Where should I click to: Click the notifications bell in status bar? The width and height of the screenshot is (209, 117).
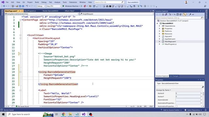click(x=205, y=110)
